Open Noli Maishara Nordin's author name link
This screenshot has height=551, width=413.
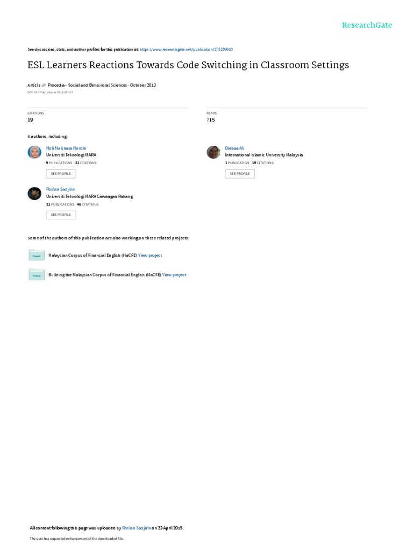coord(66,149)
